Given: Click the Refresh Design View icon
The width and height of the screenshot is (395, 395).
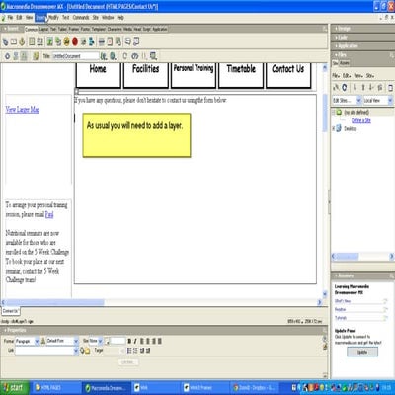Looking at the screenshot, I should coord(125,56).
